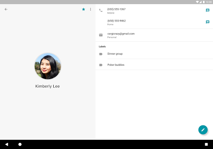Call the mobile number via phone icon
Screen dimensions: 213x149
pyautogui.click(x=101, y=10)
